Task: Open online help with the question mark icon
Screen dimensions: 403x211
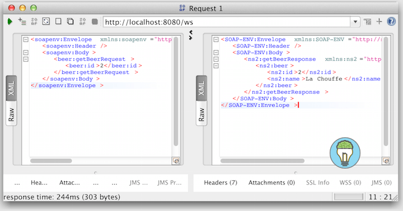Action: 391,22
